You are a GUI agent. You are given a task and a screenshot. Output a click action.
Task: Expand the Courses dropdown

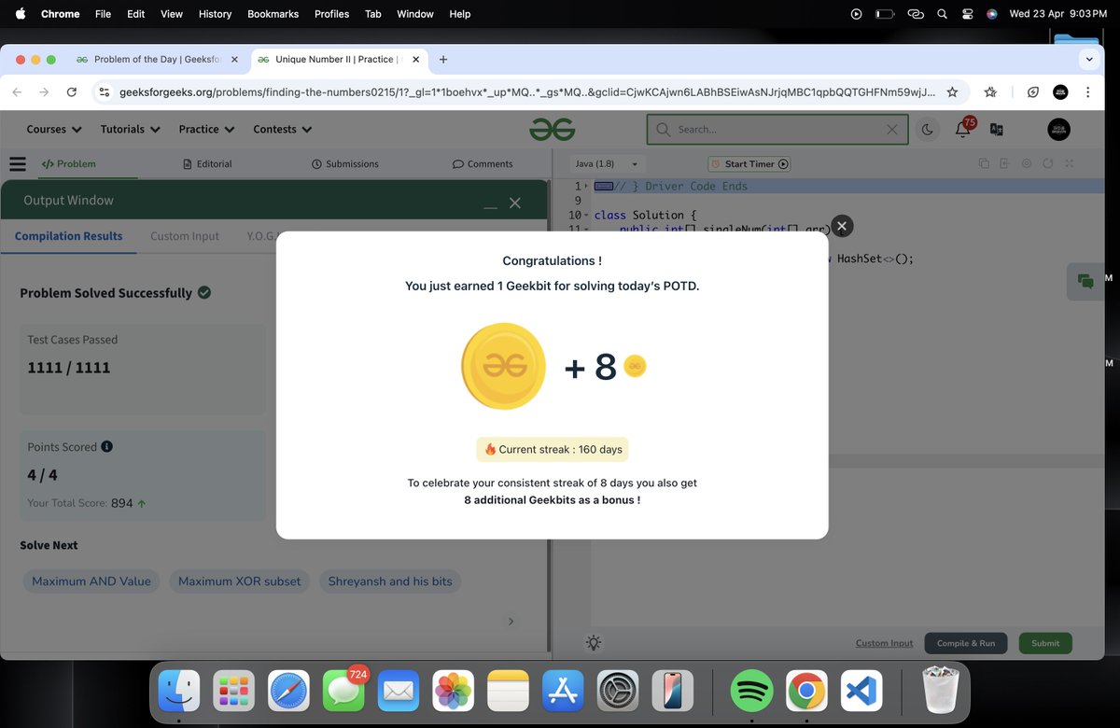[x=54, y=129]
